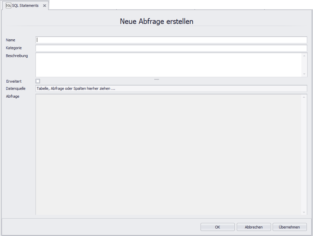
Task: Click the Neue Abfrage erstellen title
Action: (156, 21)
